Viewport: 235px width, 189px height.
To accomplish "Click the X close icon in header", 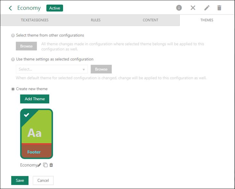I will click(193, 8).
